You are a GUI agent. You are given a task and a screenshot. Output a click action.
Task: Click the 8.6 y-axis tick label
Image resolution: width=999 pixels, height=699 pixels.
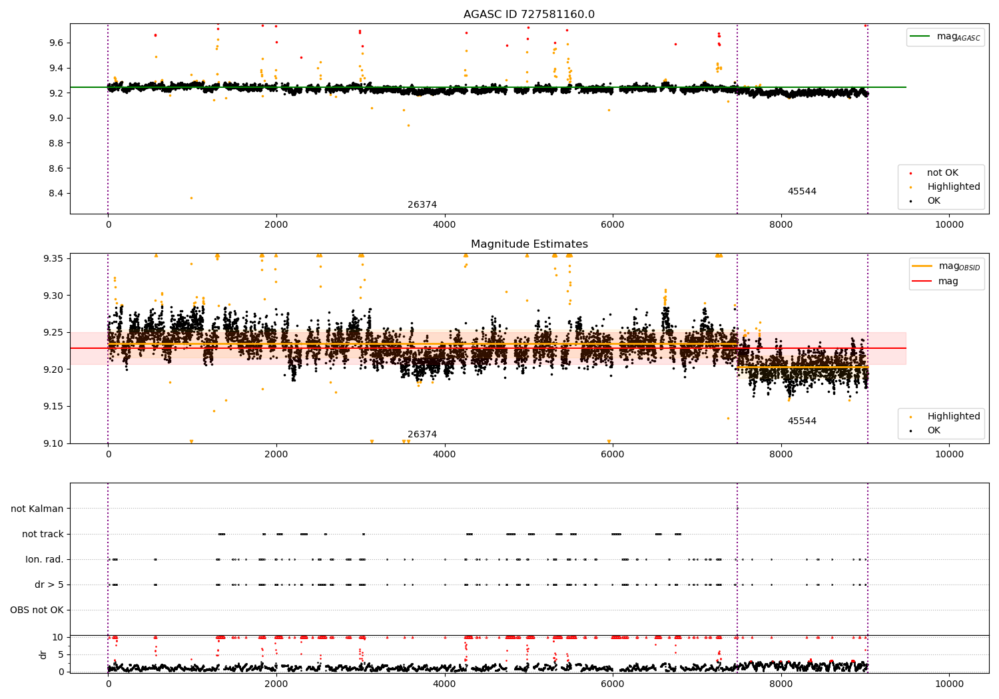point(56,169)
